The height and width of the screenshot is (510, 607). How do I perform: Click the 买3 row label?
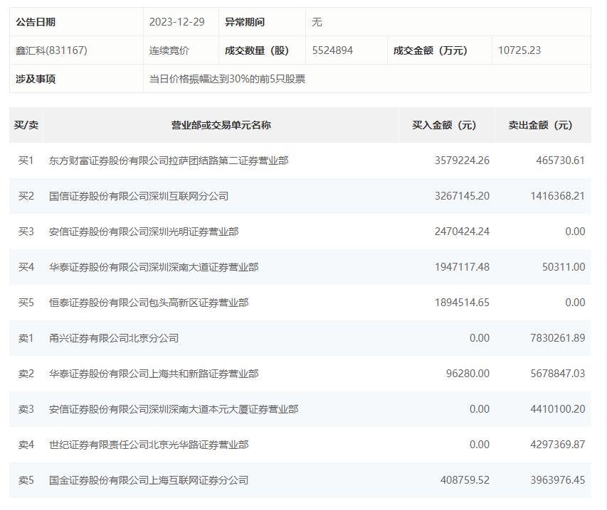[26, 232]
